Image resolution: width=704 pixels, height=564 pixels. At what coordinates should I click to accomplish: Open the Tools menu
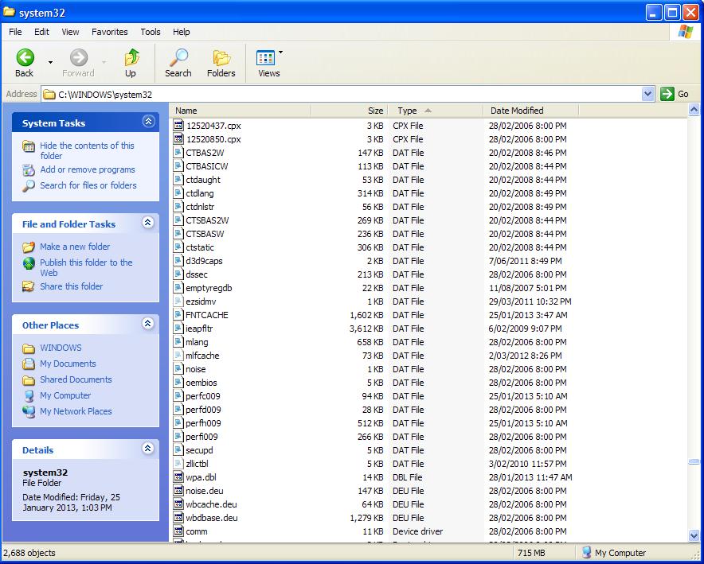pyautogui.click(x=151, y=32)
